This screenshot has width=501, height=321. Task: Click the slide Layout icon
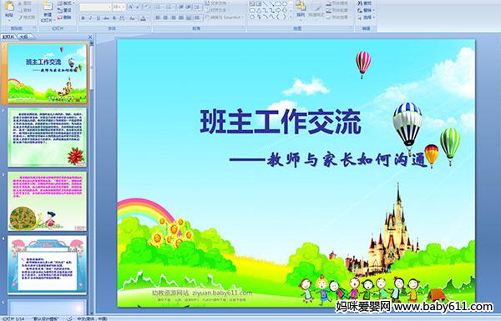[65, 3]
